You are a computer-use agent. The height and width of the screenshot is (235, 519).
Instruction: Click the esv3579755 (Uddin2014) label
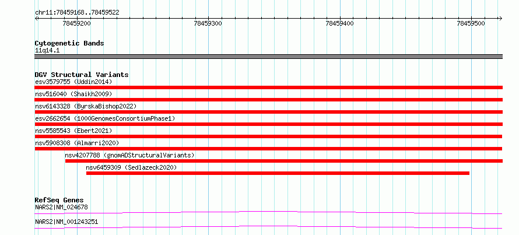[x=73, y=82]
